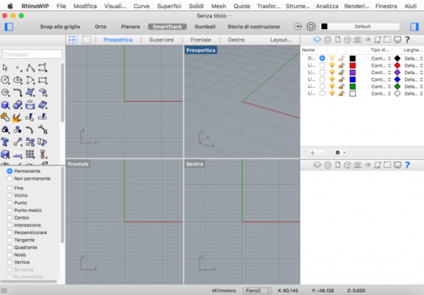Viewport: 424px width, 295px height.
Task: Select the Ellipse drawing tool
Action: pyautogui.click(x=18, y=80)
